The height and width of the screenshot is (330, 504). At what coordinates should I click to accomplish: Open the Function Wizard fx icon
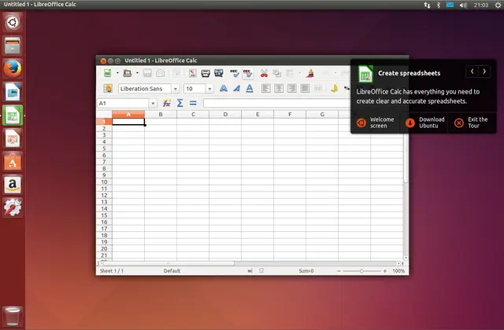[x=166, y=103]
